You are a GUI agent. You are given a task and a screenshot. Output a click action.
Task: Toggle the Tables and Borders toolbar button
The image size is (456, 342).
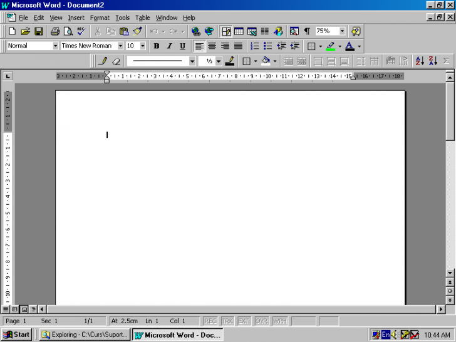226,31
